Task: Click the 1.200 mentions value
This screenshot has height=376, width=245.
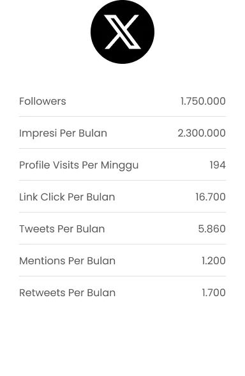Action: (214, 260)
